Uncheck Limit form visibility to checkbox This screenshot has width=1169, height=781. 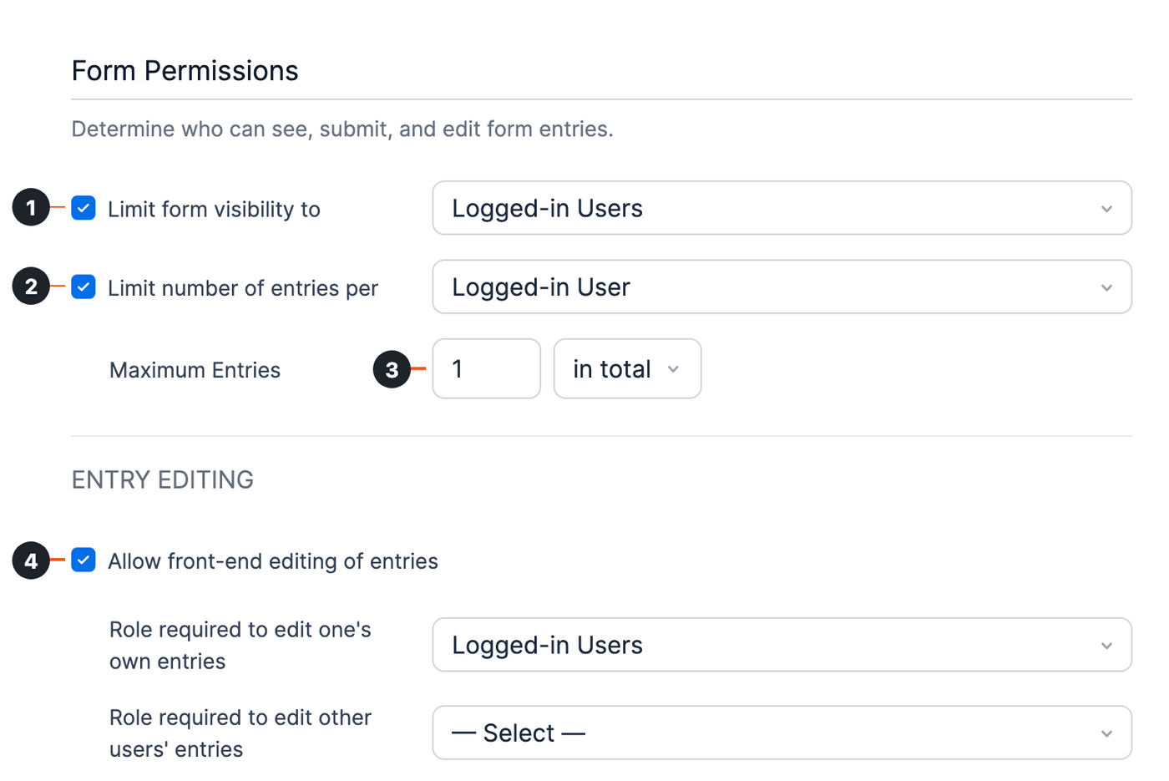coord(83,208)
